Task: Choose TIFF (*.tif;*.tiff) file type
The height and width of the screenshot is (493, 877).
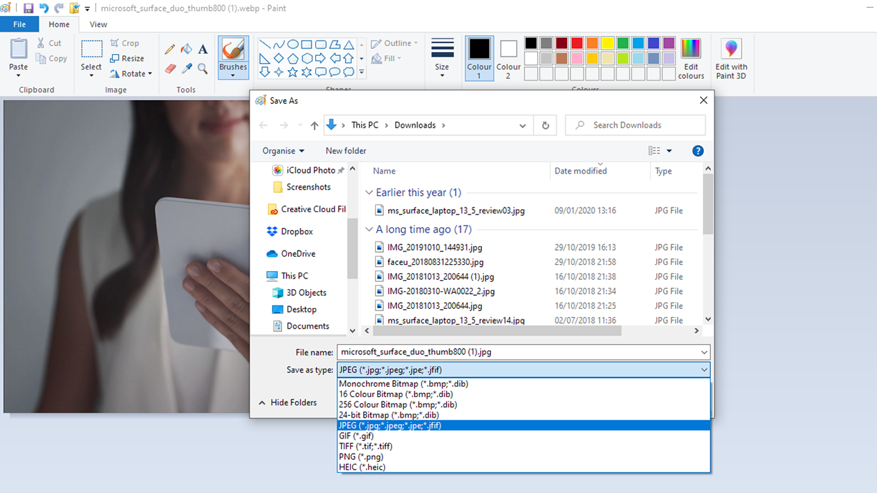Action: tap(523, 446)
